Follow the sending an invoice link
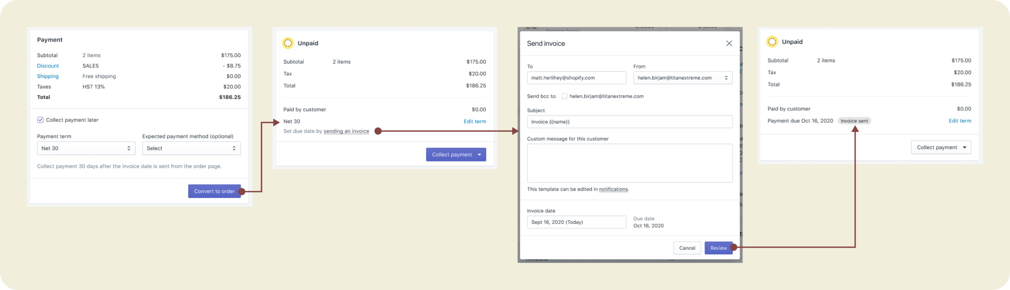This screenshot has width=1010, height=290. 346,131
